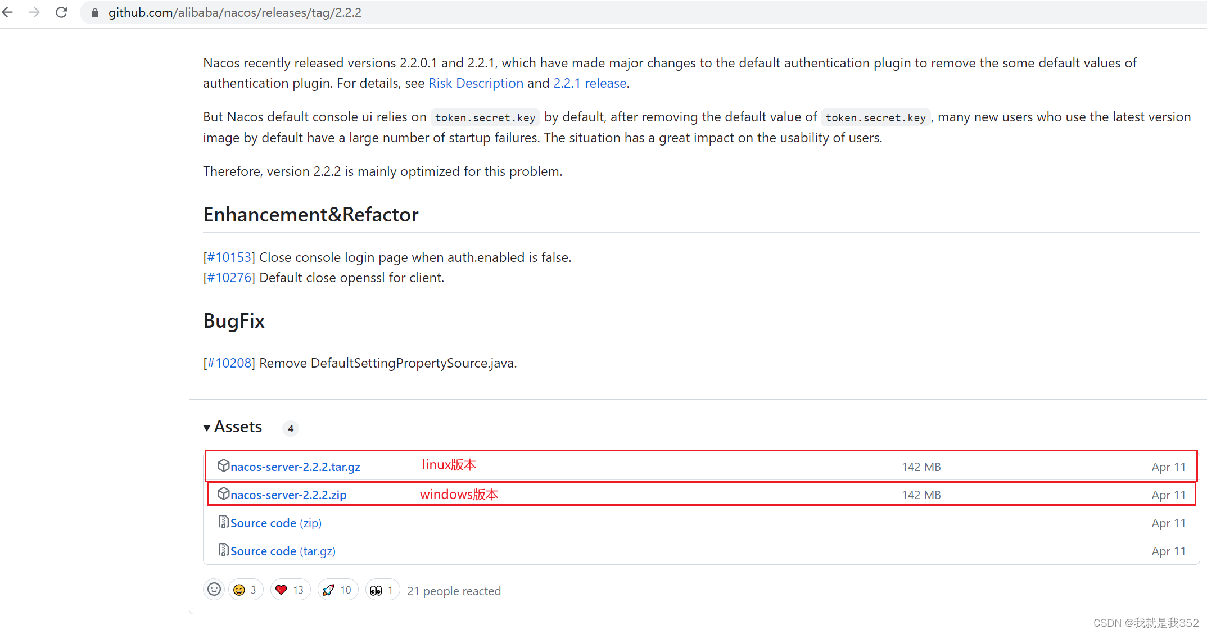Open the 2.2.1 release link
The image size is (1207, 634).
tap(590, 83)
